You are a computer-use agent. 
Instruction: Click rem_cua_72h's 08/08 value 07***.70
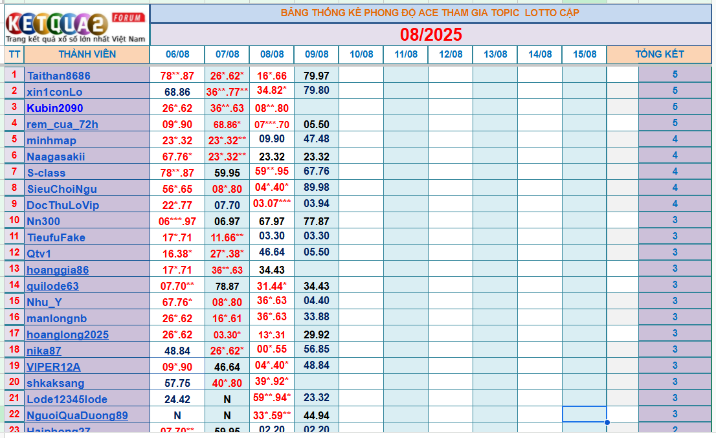pos(272,124)
